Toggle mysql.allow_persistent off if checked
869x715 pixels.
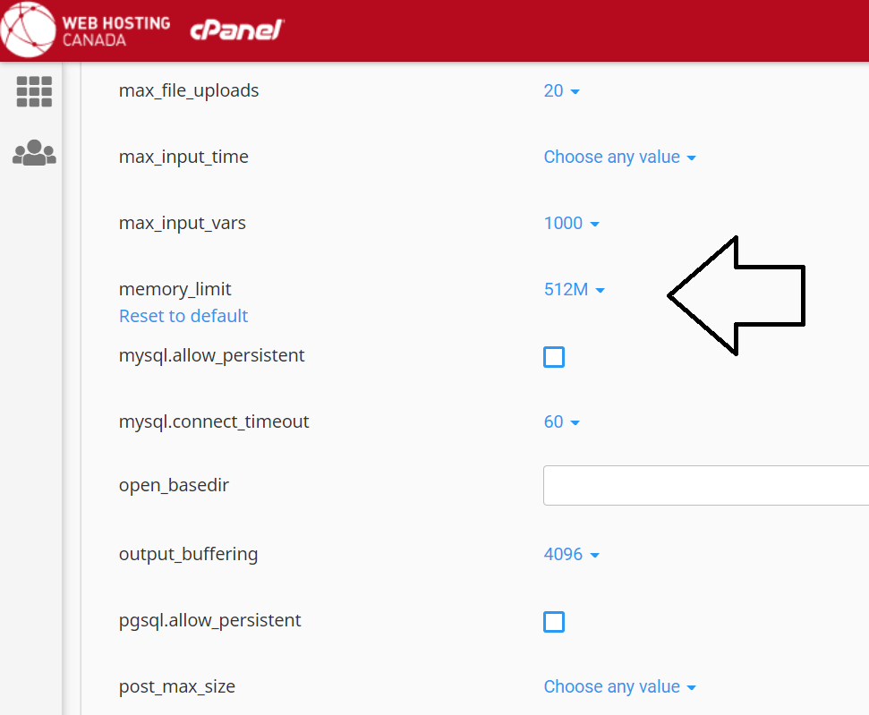tap(553, 356)
